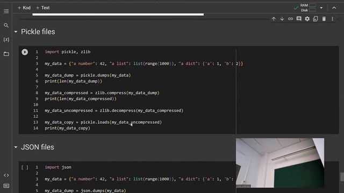344x193 pixels.
Task: Open the Files folder panel
Action: click(6, 54)
